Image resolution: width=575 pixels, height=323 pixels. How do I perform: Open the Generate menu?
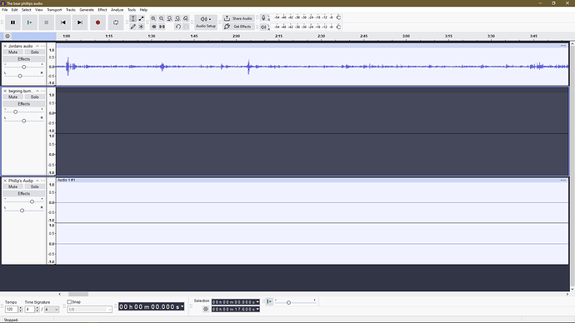tap(87, 10)
